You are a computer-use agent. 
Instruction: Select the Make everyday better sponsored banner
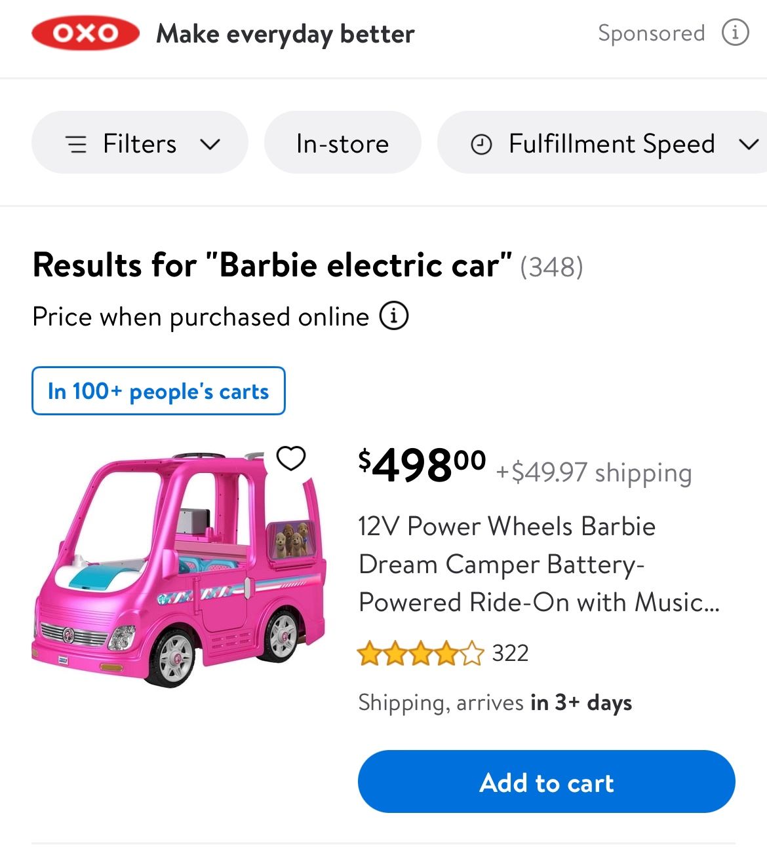[285, 33]
